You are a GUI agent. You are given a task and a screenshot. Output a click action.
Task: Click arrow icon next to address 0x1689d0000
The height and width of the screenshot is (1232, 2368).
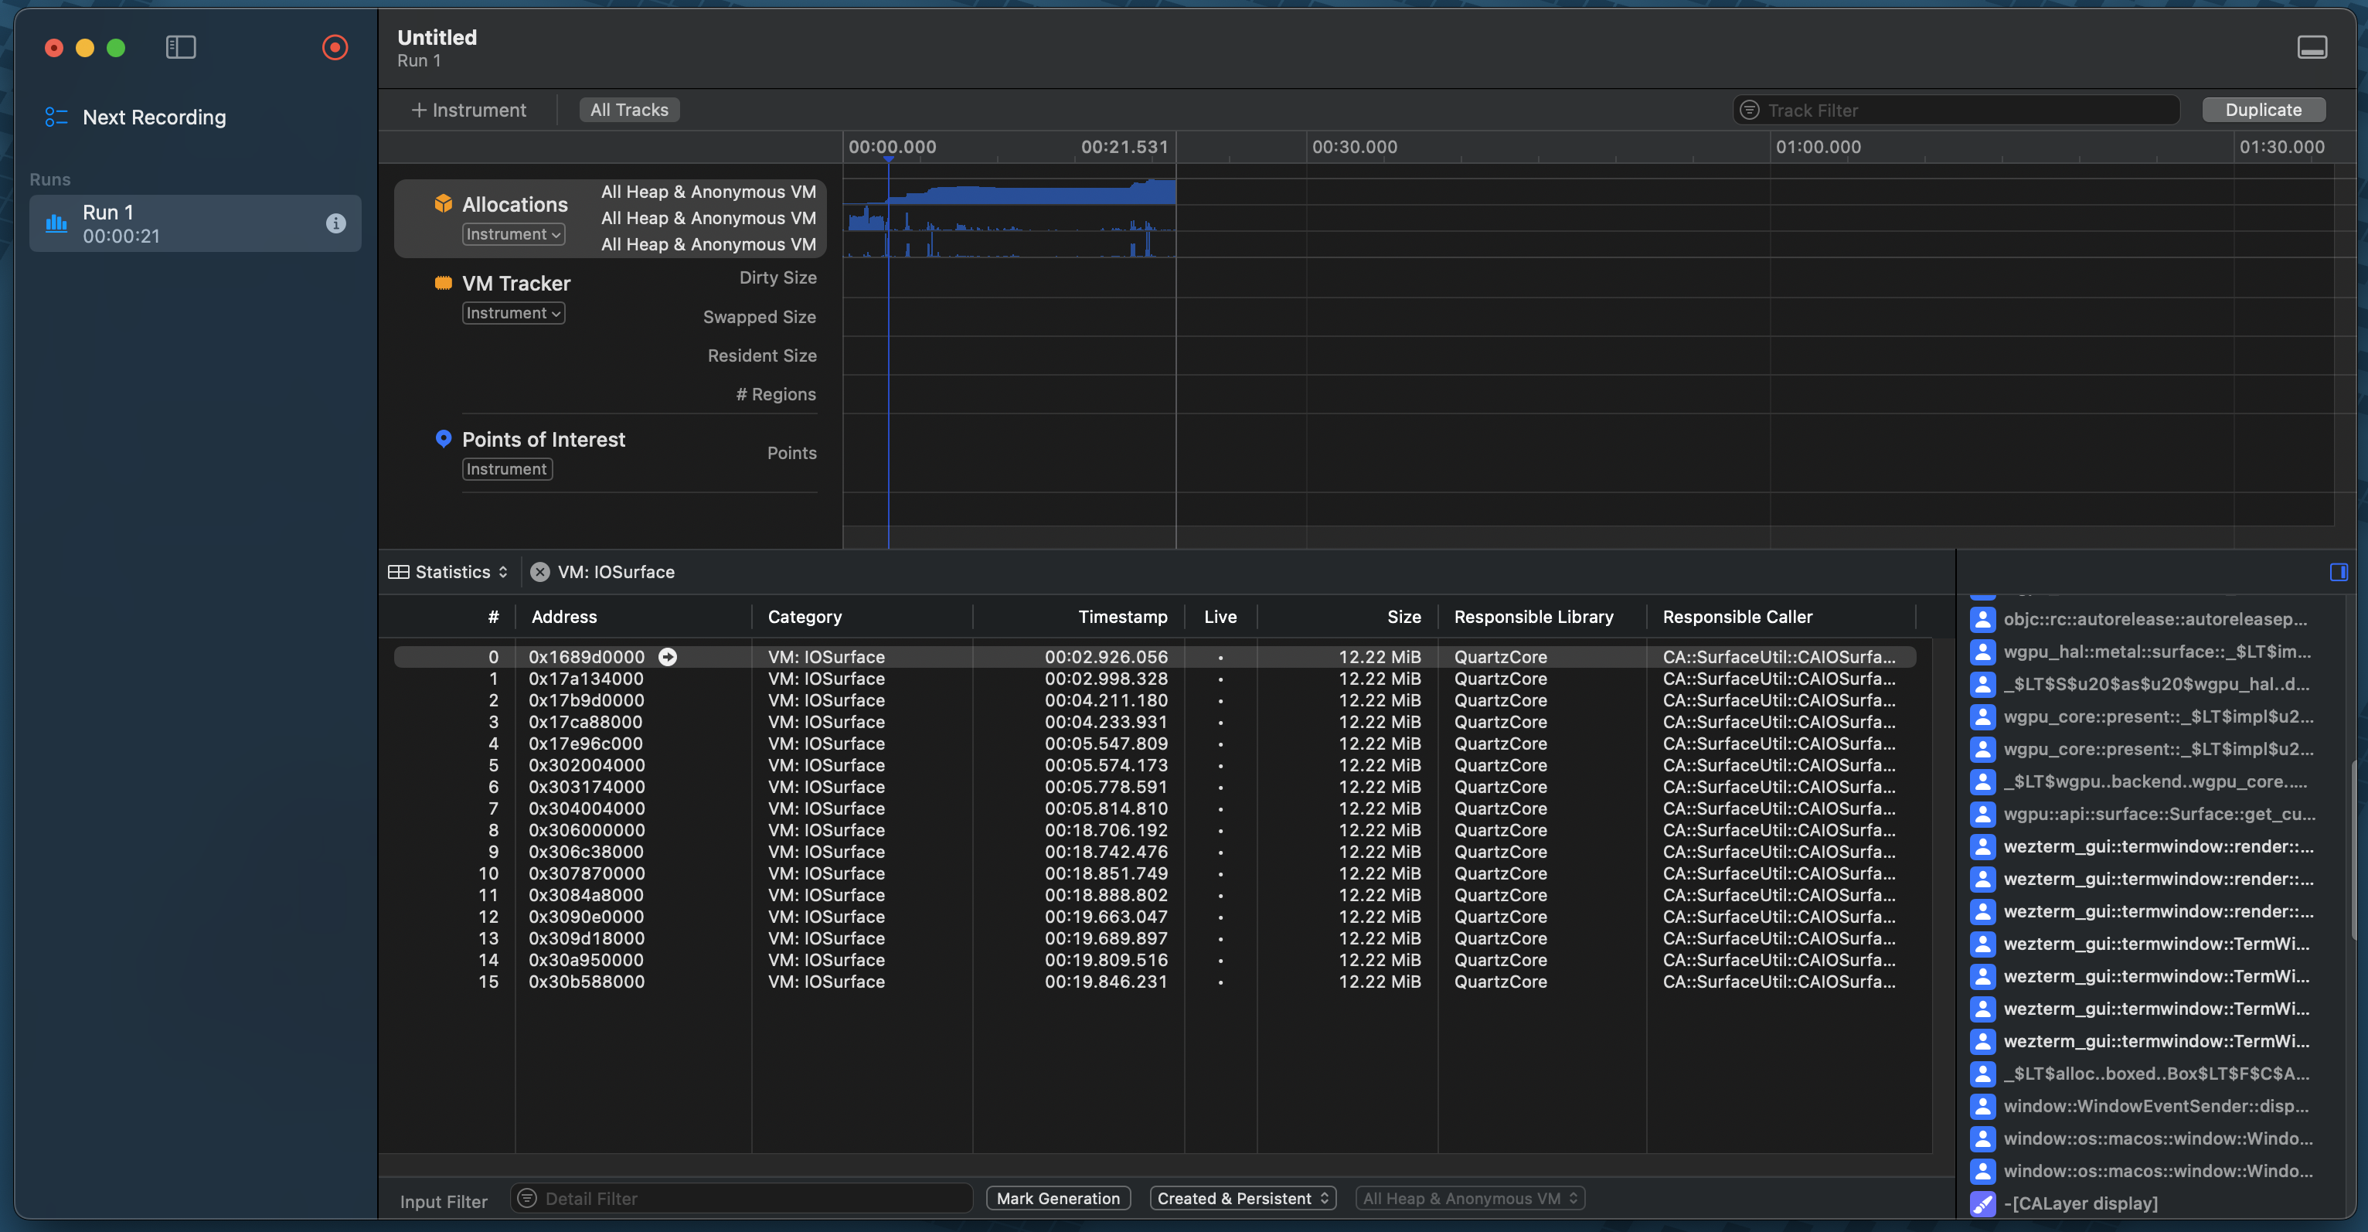(669, 656)
